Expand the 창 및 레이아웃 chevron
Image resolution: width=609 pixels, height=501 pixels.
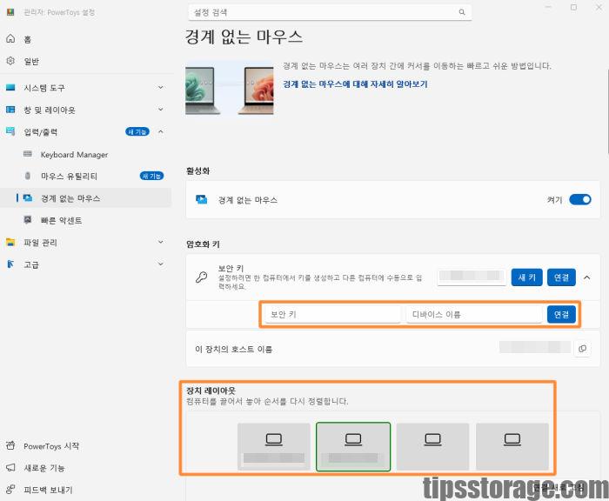tap(161, 110)
